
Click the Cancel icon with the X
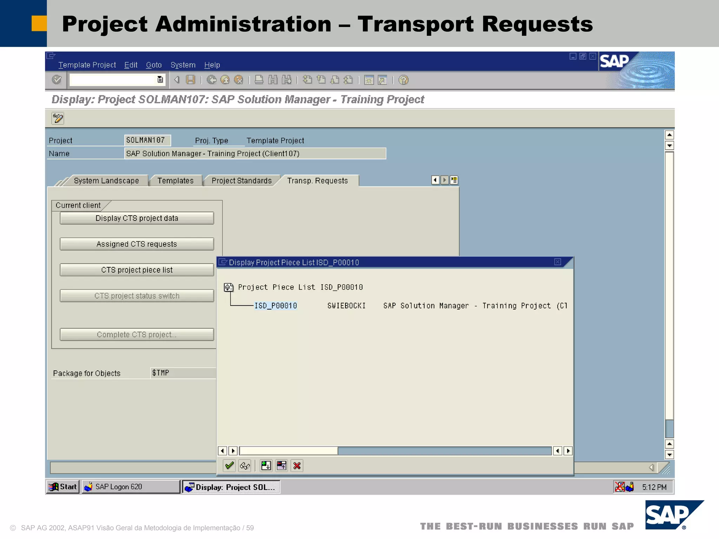click(239, 80)
